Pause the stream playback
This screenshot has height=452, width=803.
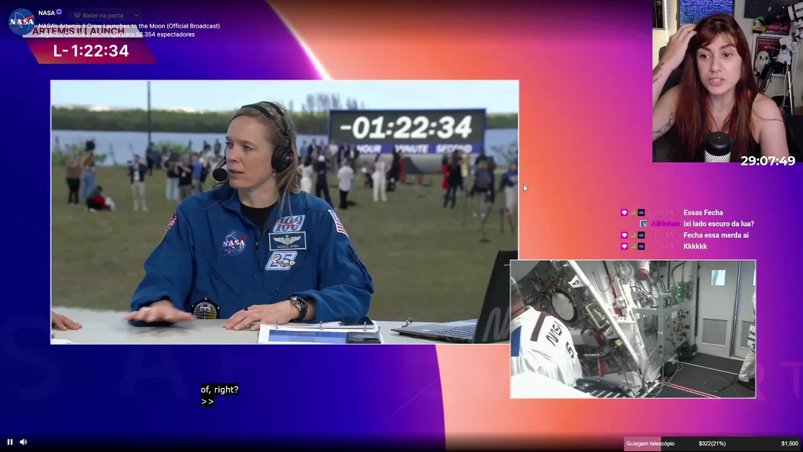[10, 442]
